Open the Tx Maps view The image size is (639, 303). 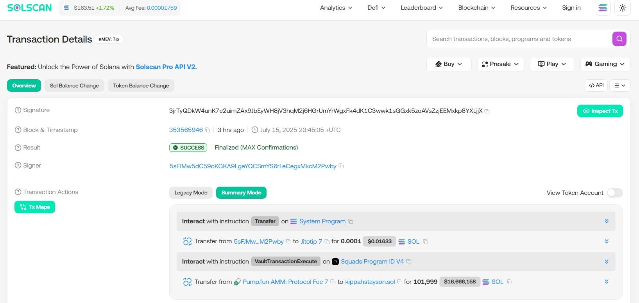pyautogui.click(x=35, y=207)
